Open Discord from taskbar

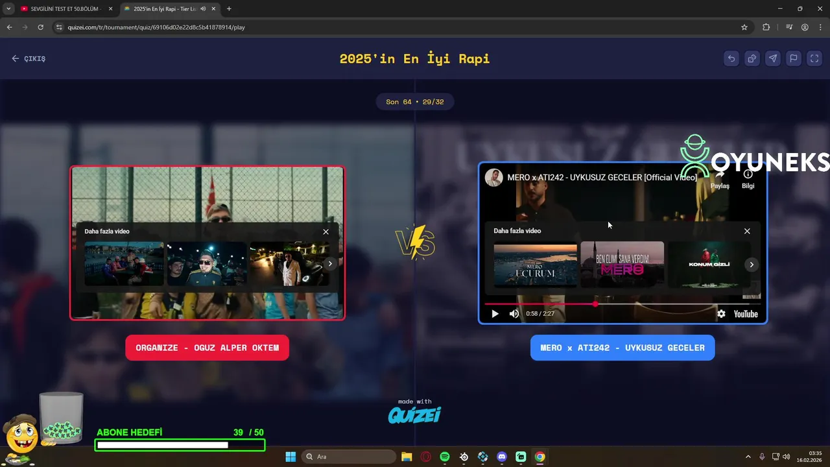click(x=501, y=457)
